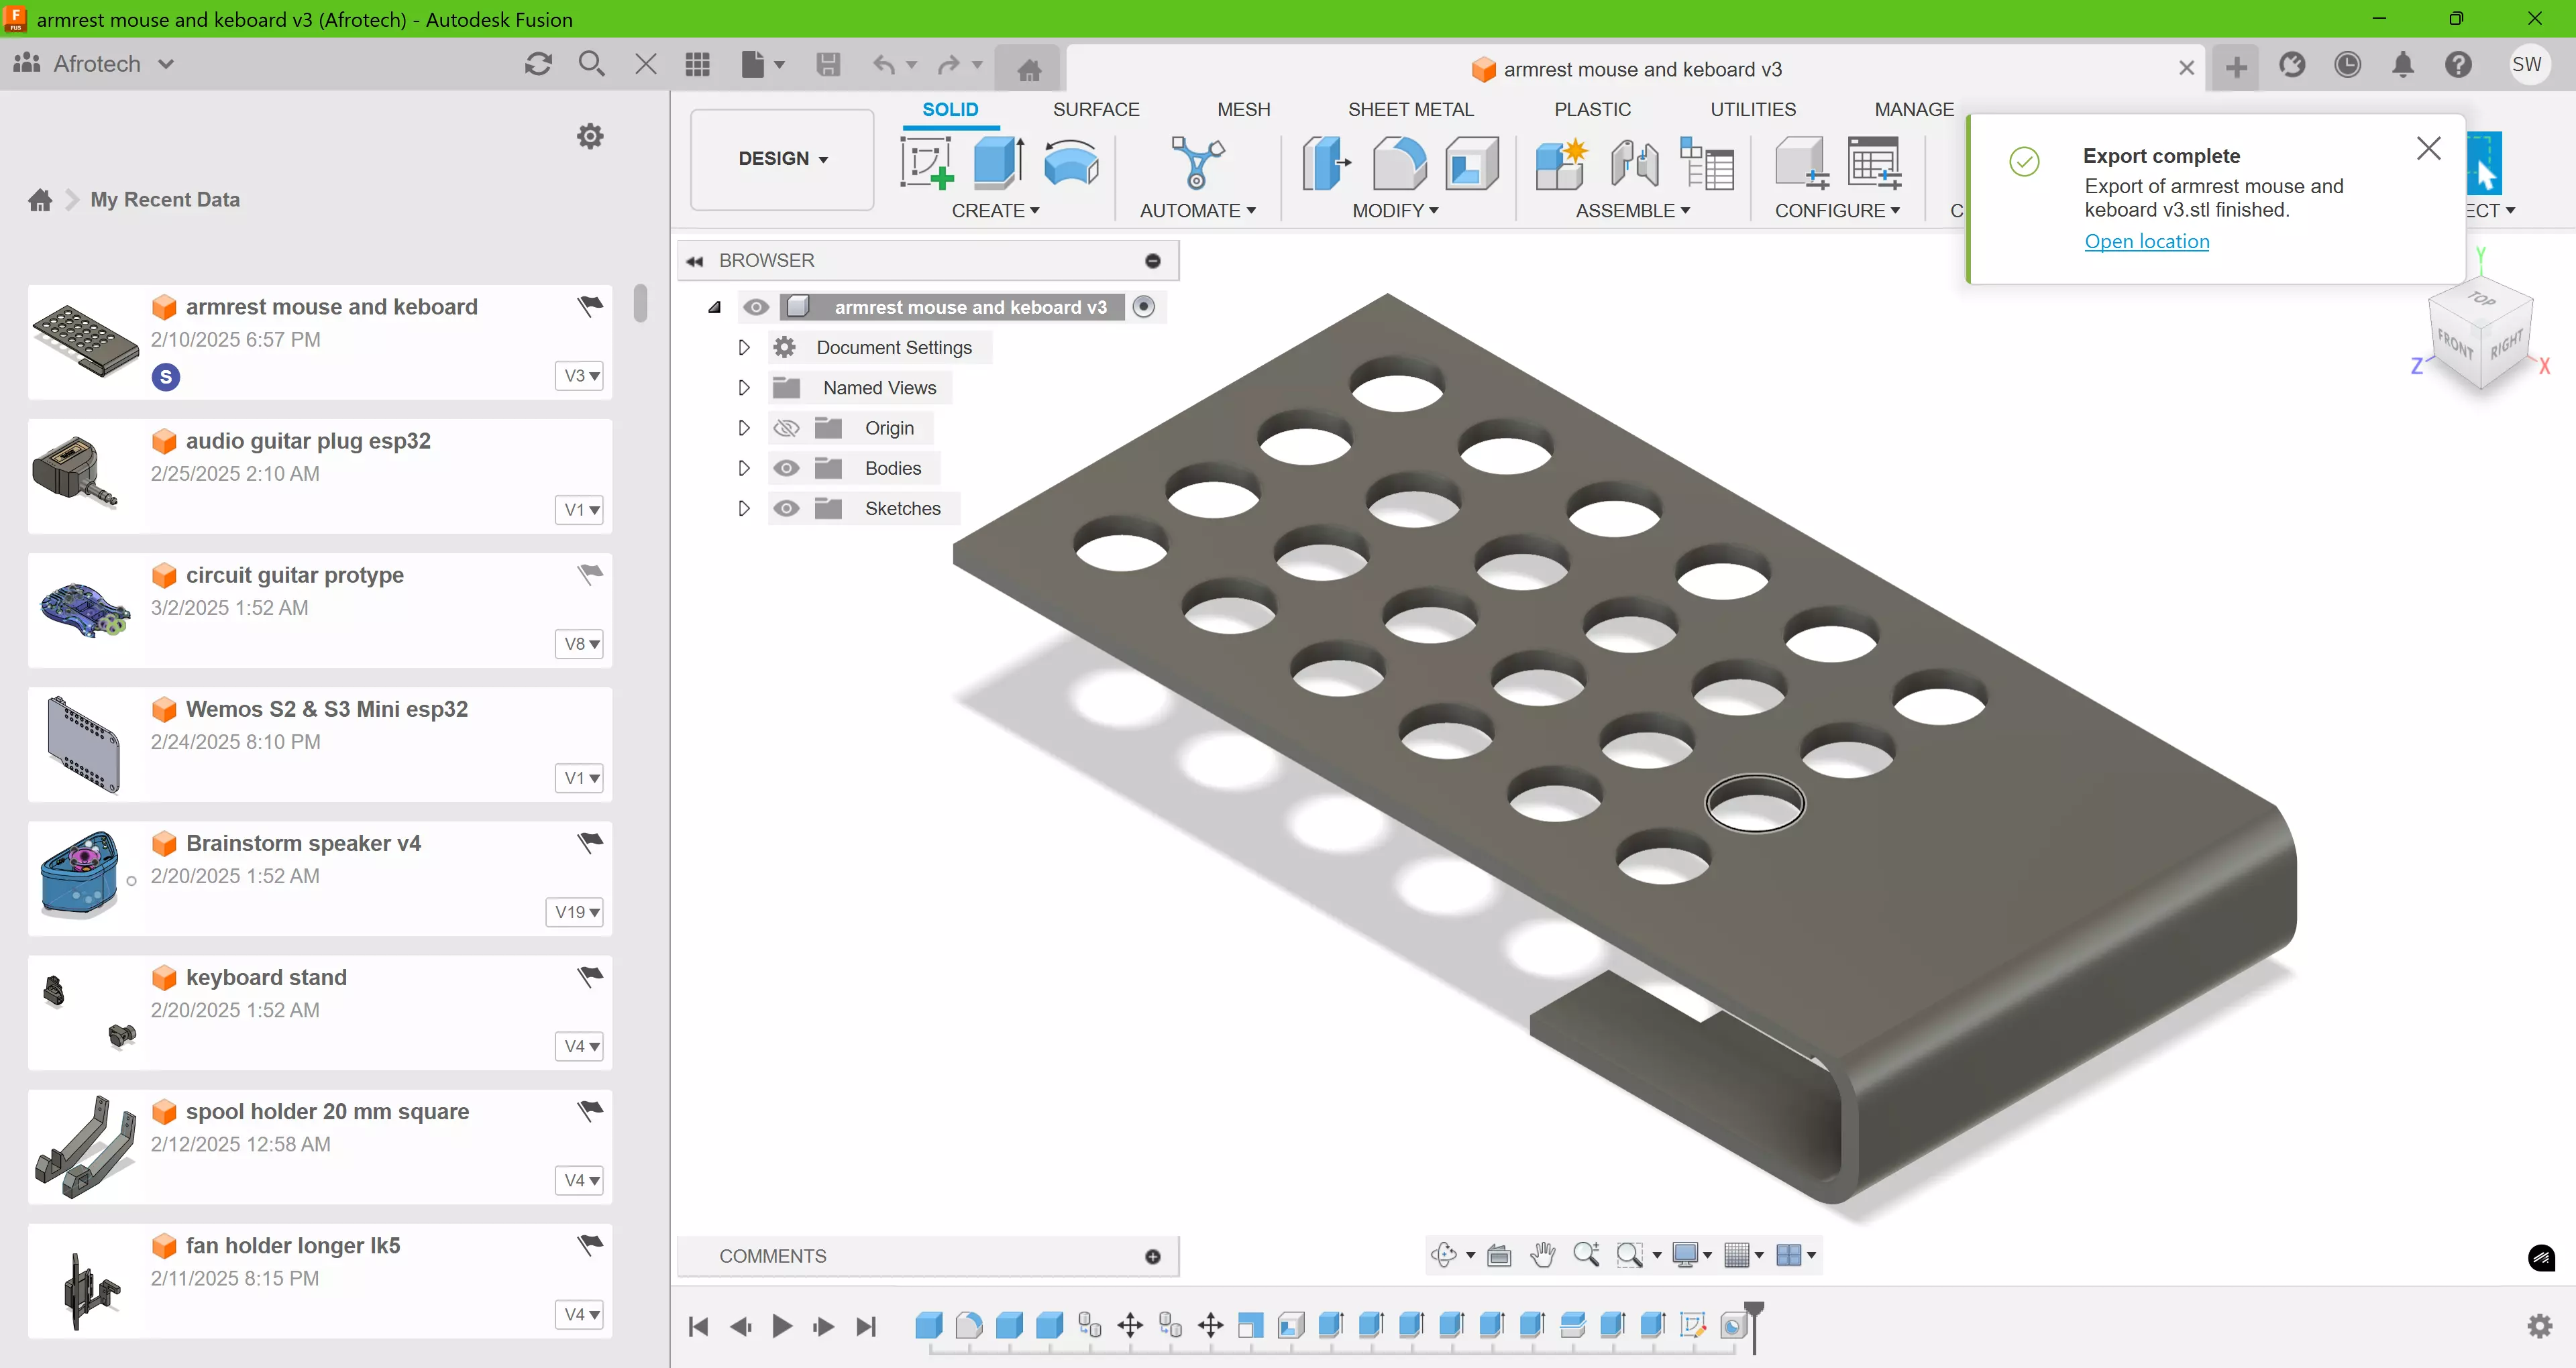Switch to the SHEET METAL tab
Image resolution: width=2576 pixels, height=1368 pixels.
(1410, 109)
